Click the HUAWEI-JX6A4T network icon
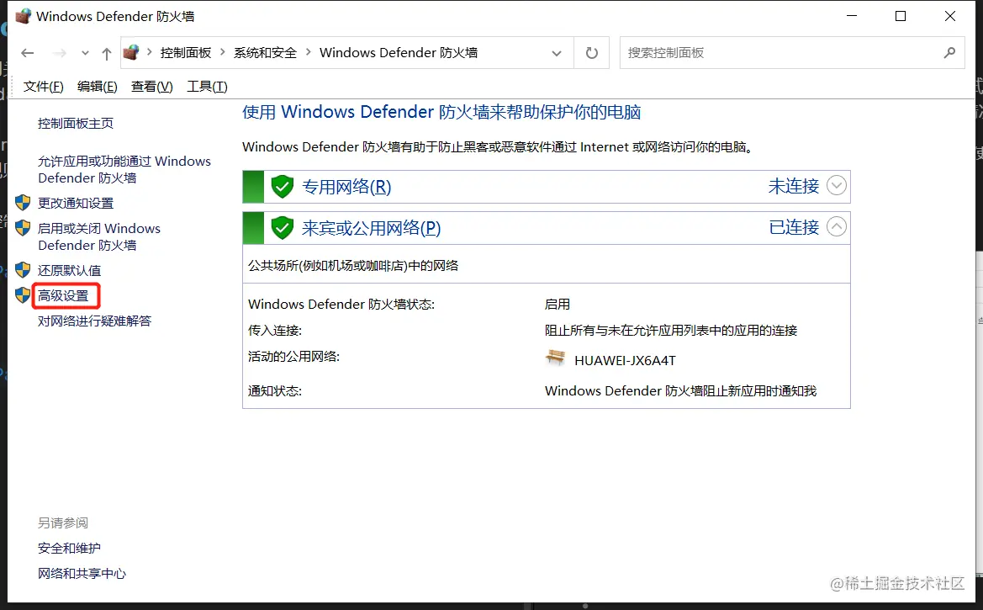Image resolution: width=983 pixels, height=610 pixels. point(555,358)
